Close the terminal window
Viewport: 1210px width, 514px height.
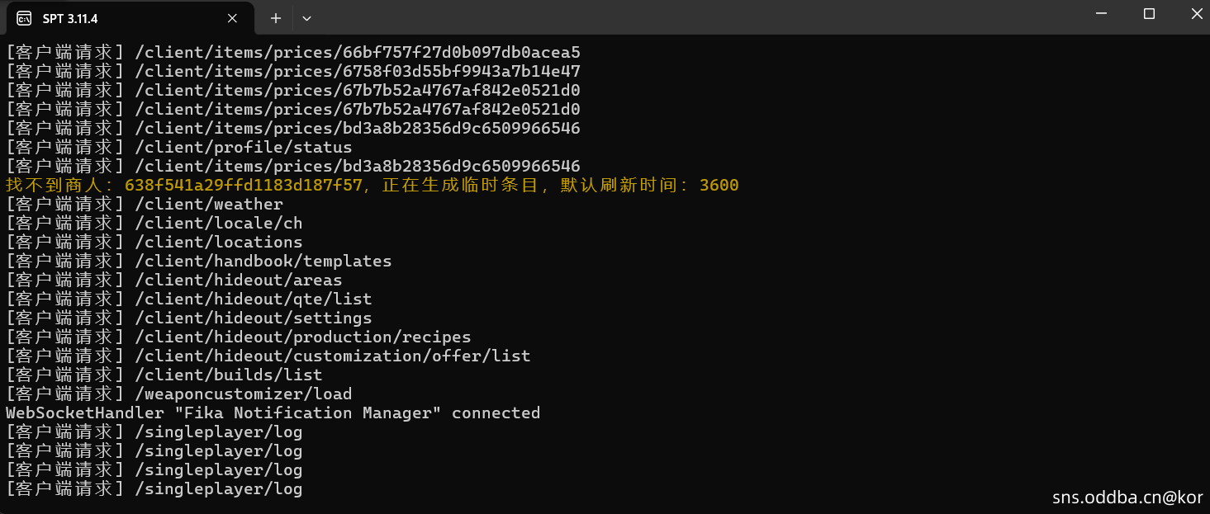tap(1197, 14)
